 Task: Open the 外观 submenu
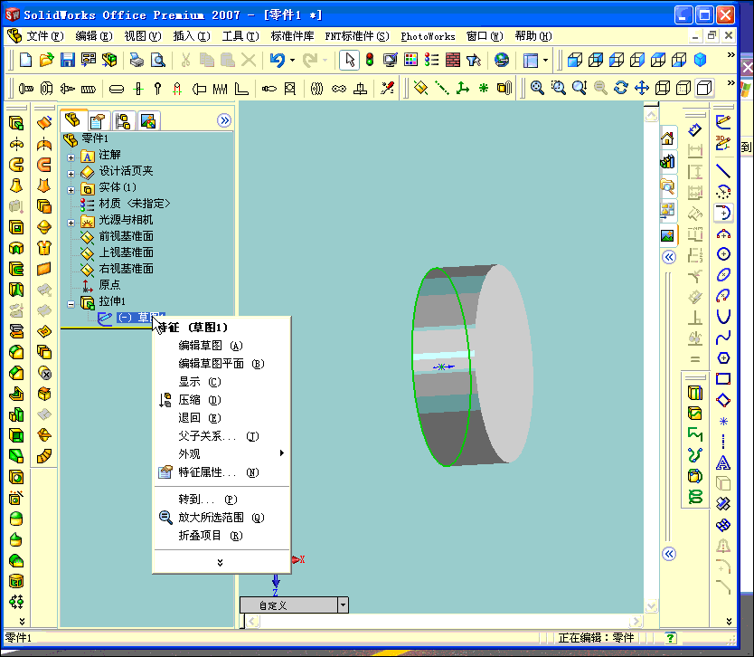point(221,454)
